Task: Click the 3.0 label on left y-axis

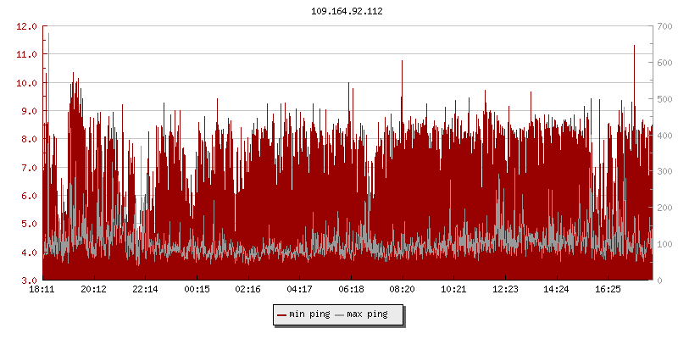Action: [x=29, y=281]
